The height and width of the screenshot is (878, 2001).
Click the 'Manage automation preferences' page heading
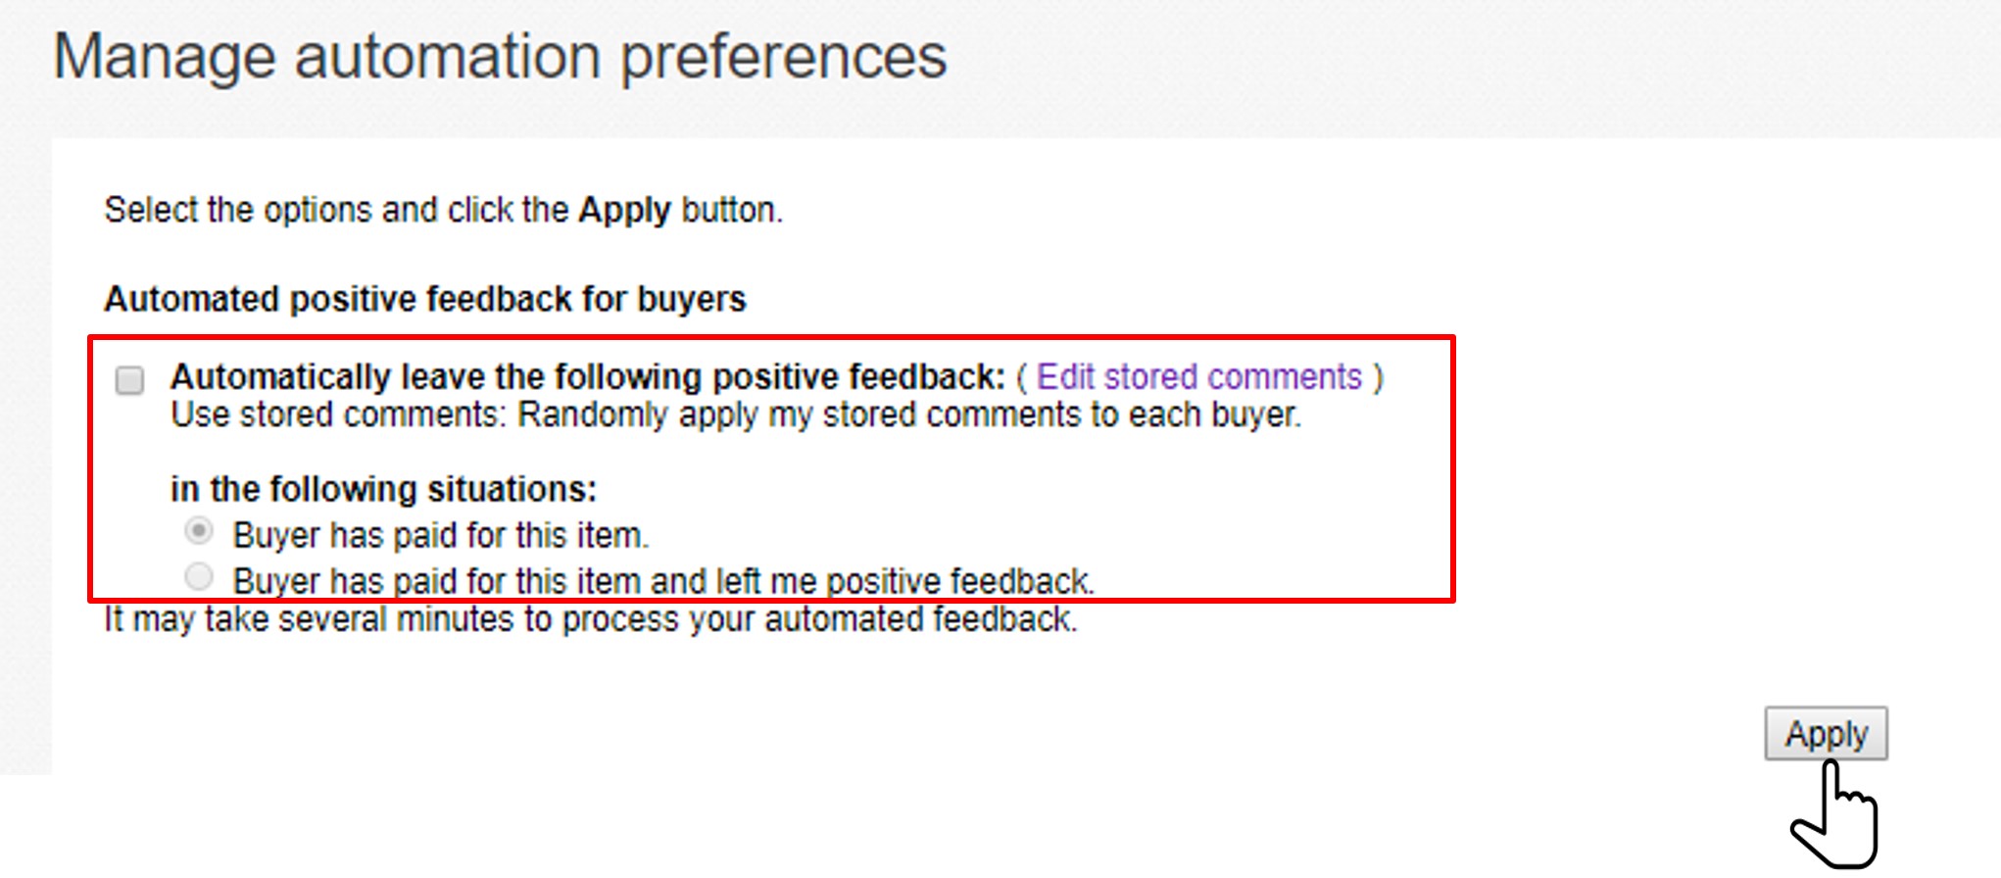point(500,57)
